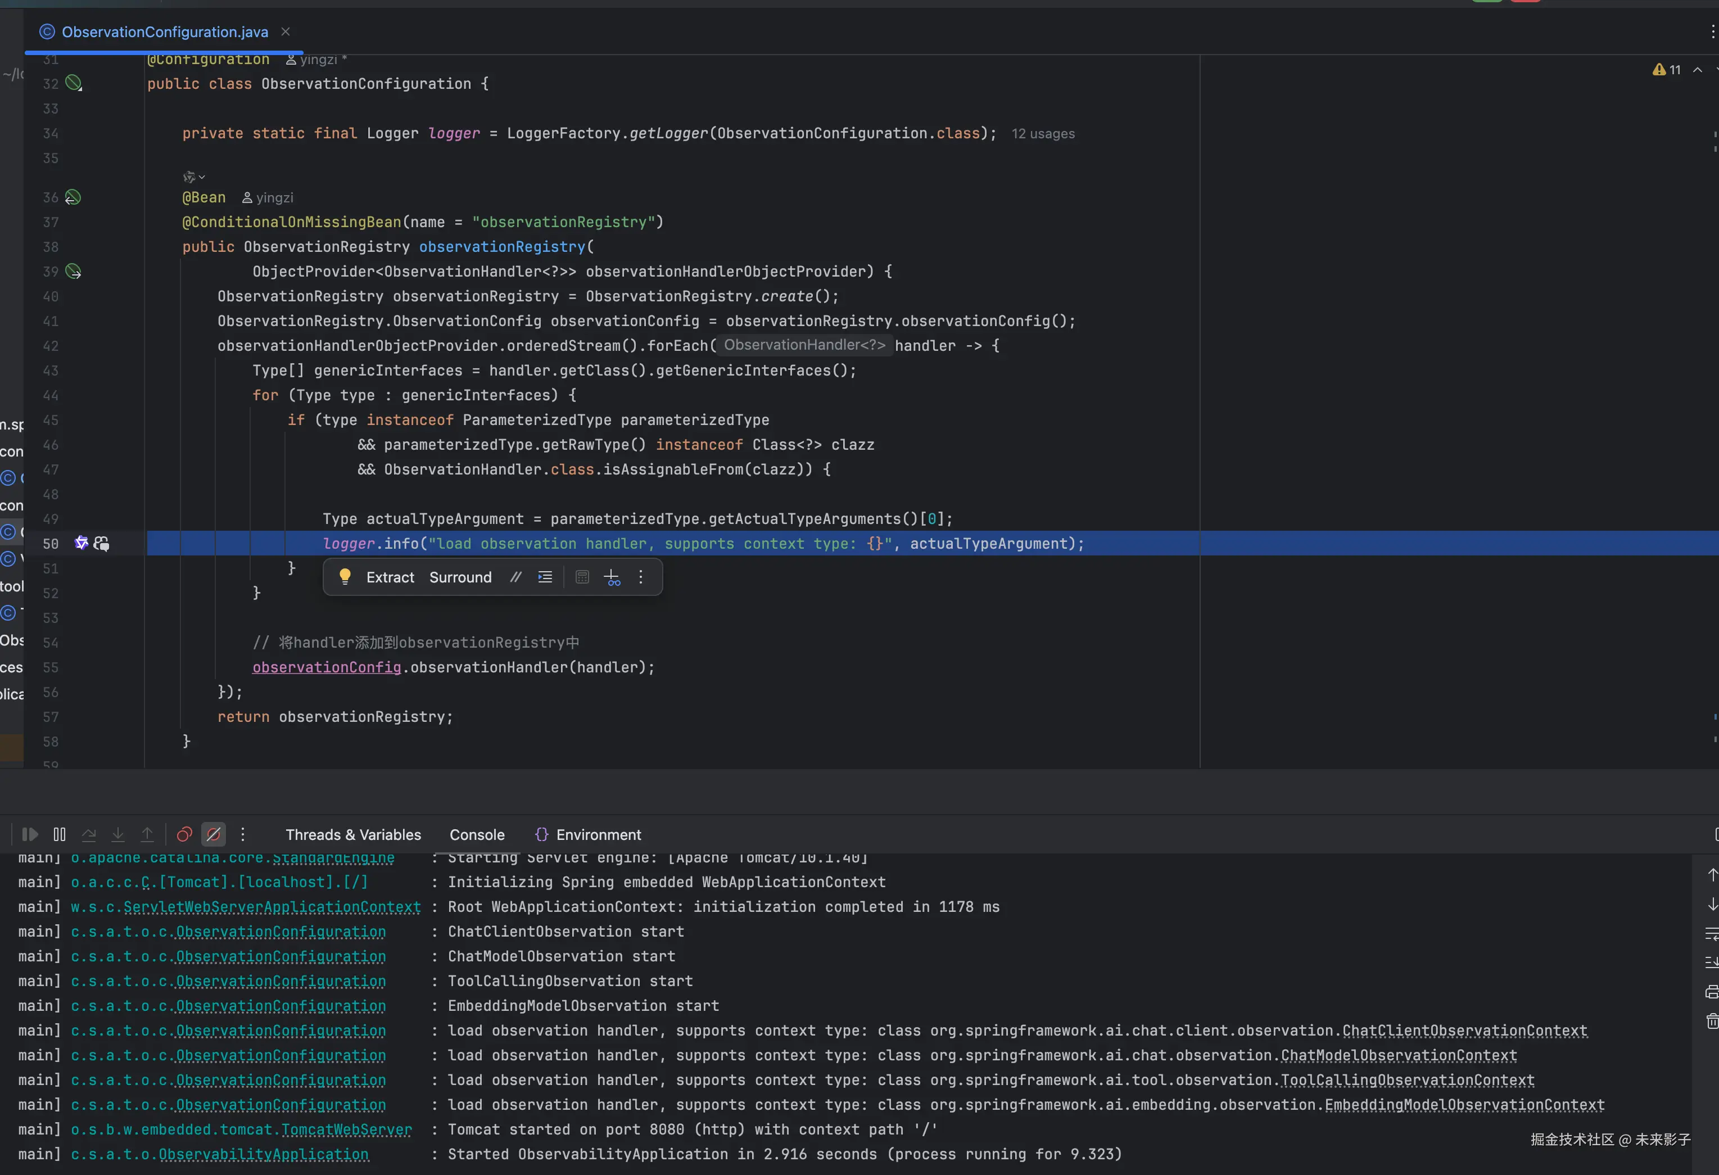The height and width of the screenshot is (1175, 1719).
Task: Open debug toolbar more actions menu
Action: [x=243, y=835]
